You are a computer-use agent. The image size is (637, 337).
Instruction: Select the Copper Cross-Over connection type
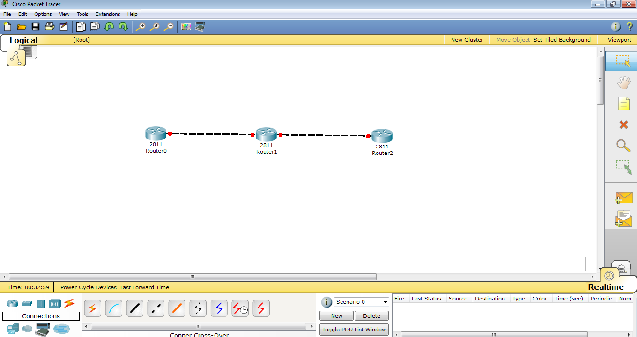(156, 308)
